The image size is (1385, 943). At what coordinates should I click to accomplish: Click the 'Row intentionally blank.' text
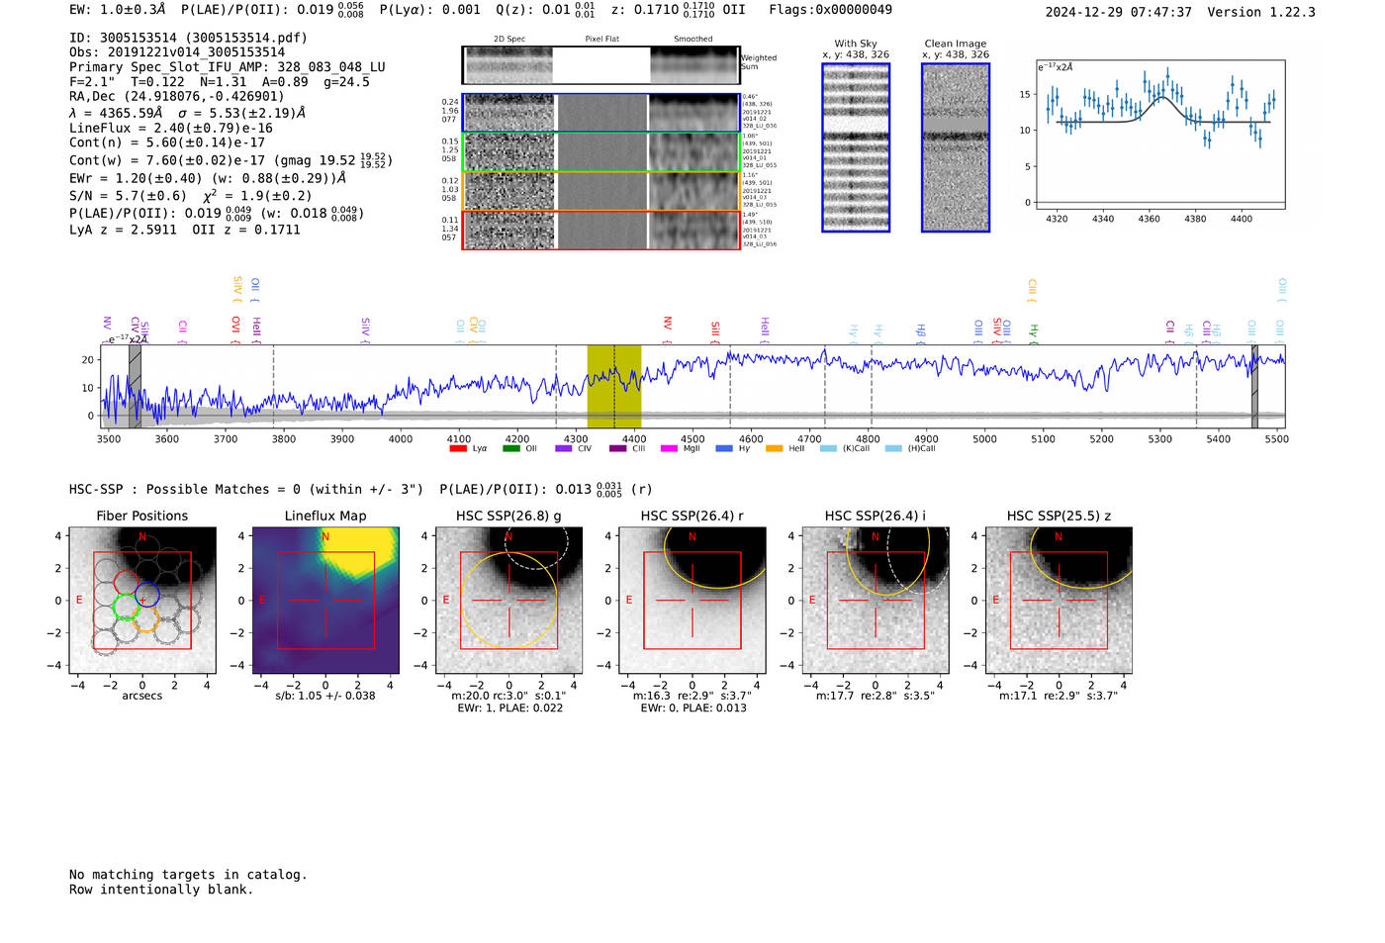click(161, 890)
